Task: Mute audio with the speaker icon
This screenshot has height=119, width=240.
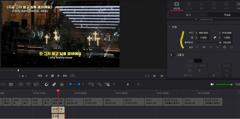Action: tap(212, 85)
